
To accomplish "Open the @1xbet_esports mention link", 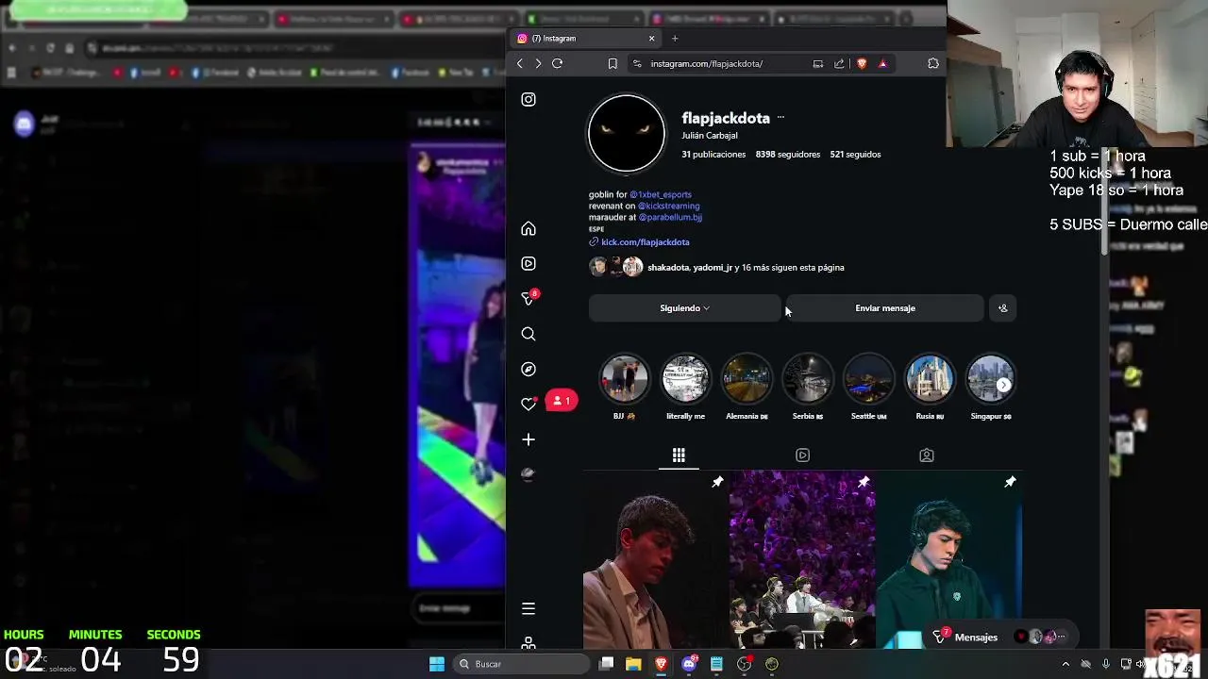I will point(661,194).
